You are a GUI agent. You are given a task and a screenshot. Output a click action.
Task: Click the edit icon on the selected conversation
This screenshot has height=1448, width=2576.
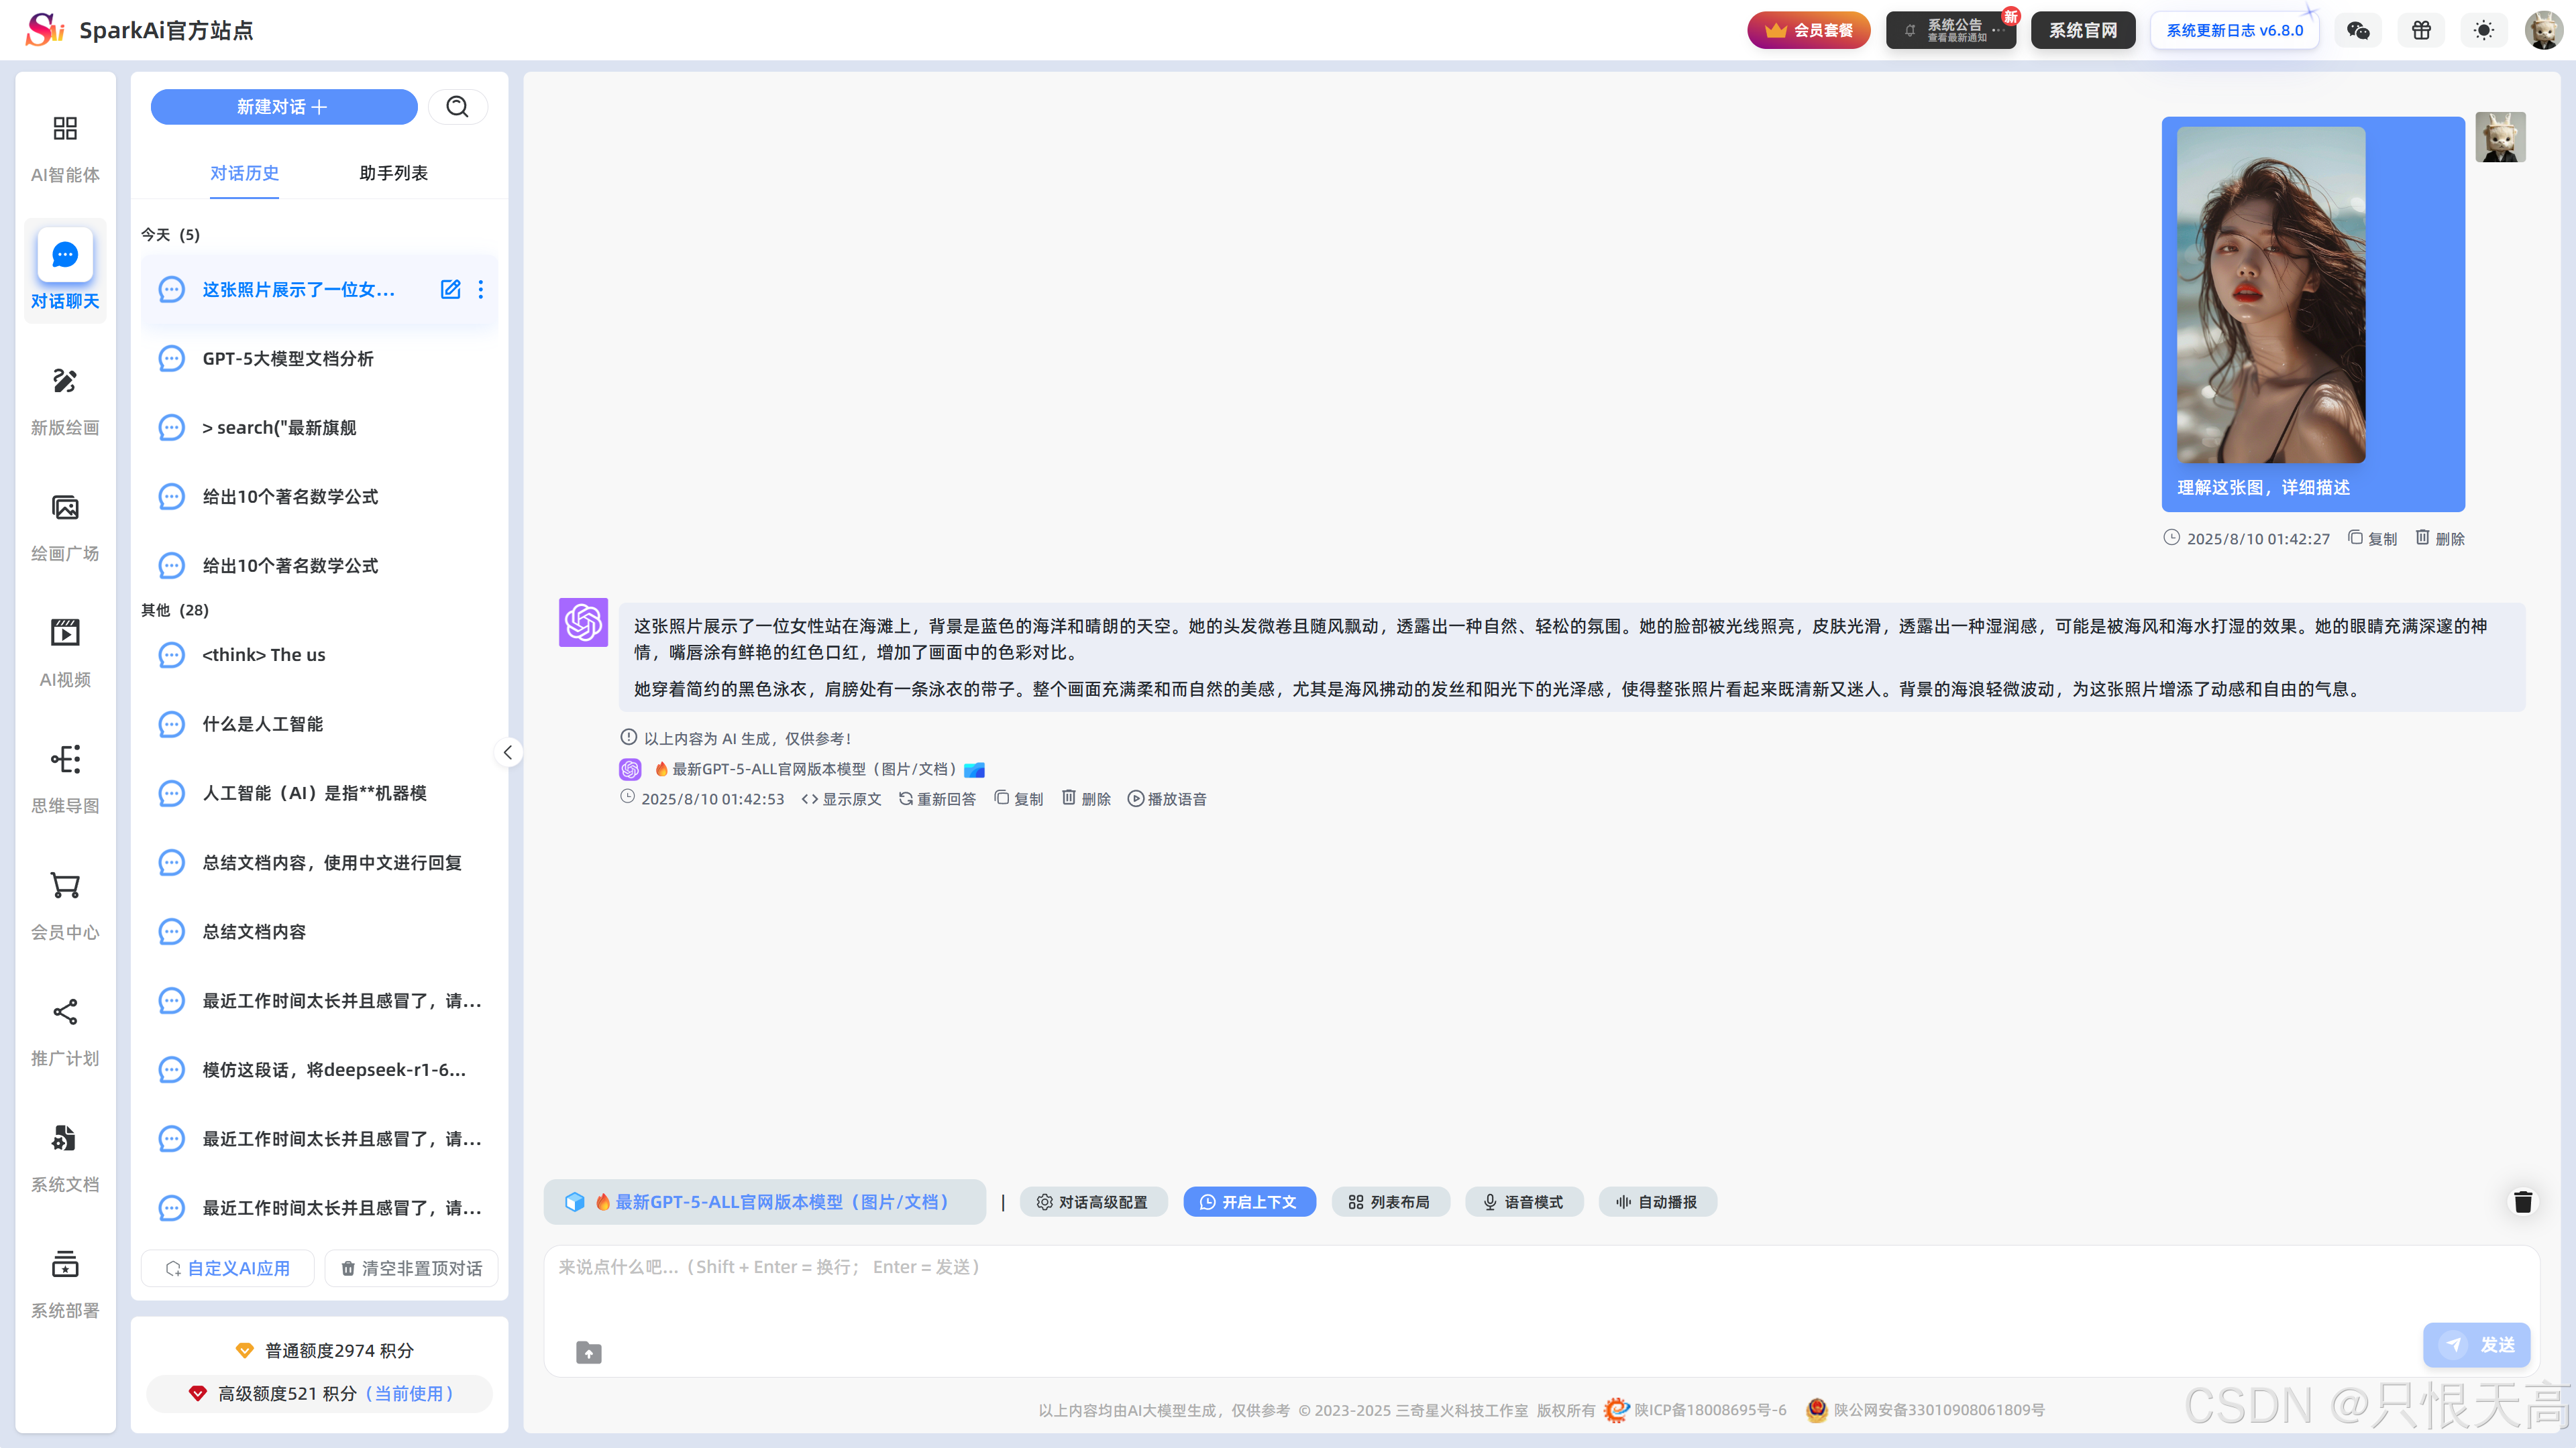450,290
